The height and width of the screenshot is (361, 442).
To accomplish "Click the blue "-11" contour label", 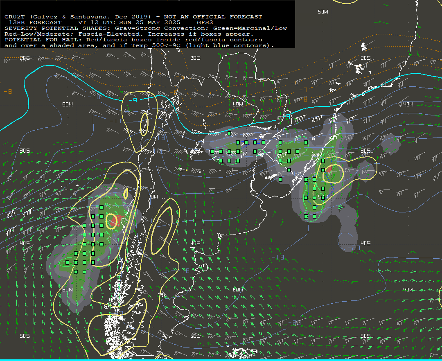I will pyautogui.click(x=115, y=121).
